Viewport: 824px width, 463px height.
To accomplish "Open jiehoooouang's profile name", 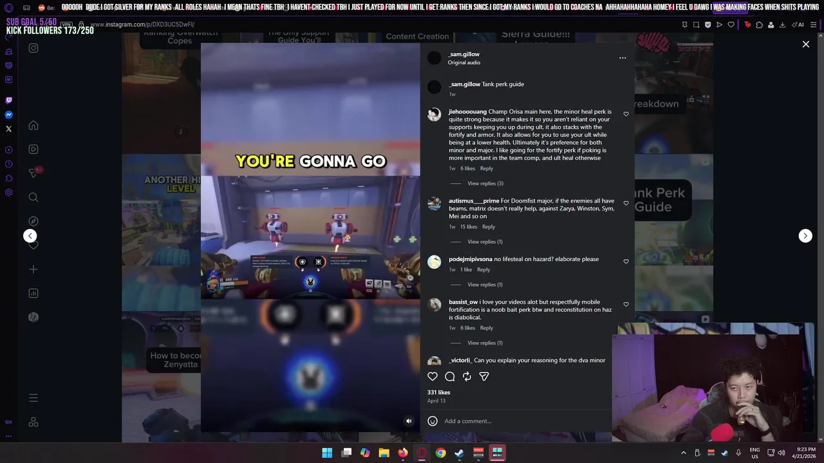I will 467,112.
